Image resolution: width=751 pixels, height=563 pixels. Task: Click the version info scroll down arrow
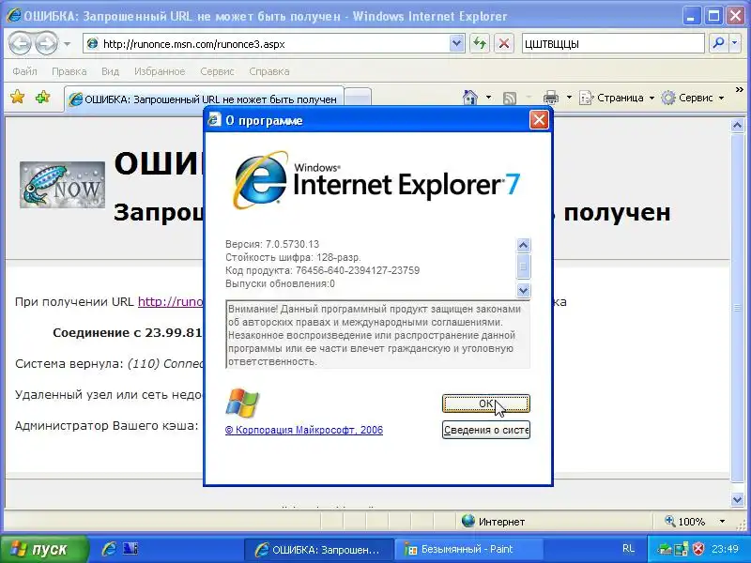[x=523, y=290]
